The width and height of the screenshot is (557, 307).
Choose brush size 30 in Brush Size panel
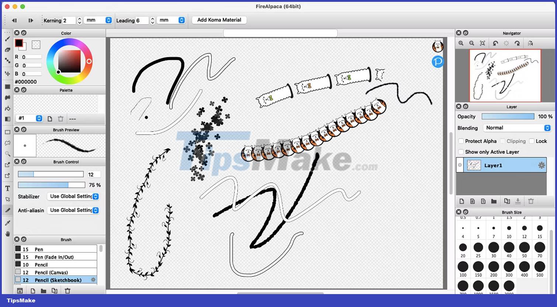tap(494, 248)
